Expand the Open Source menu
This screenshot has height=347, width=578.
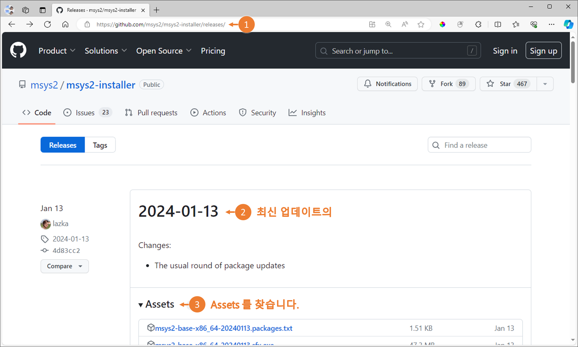164,51
